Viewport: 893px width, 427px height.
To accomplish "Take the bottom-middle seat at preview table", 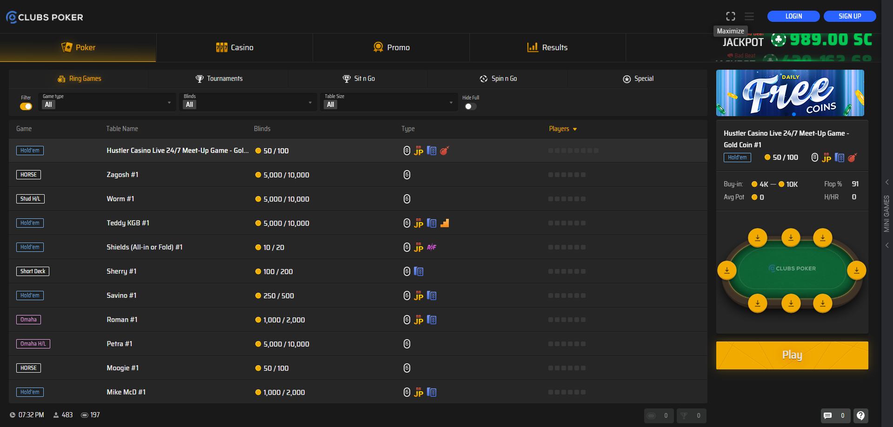I will 791,303.
